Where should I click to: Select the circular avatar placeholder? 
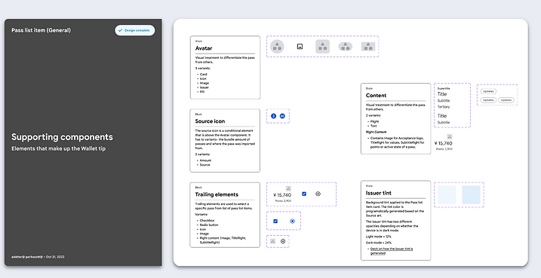(x=277, y=47)
